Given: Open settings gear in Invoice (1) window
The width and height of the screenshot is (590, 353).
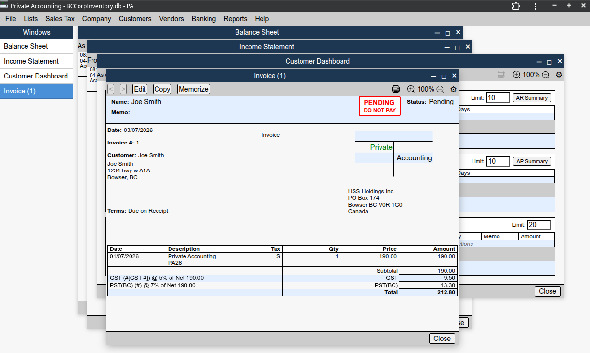Looking at the screenshot, I should pyautogui.click(x=453, y=89).
